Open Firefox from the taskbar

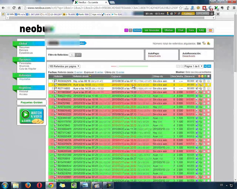coord(28,185)
